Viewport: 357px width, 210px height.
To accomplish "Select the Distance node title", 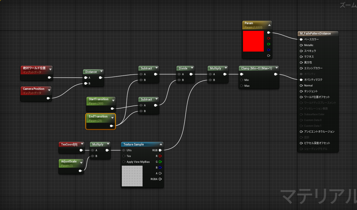I will (91, 72).
